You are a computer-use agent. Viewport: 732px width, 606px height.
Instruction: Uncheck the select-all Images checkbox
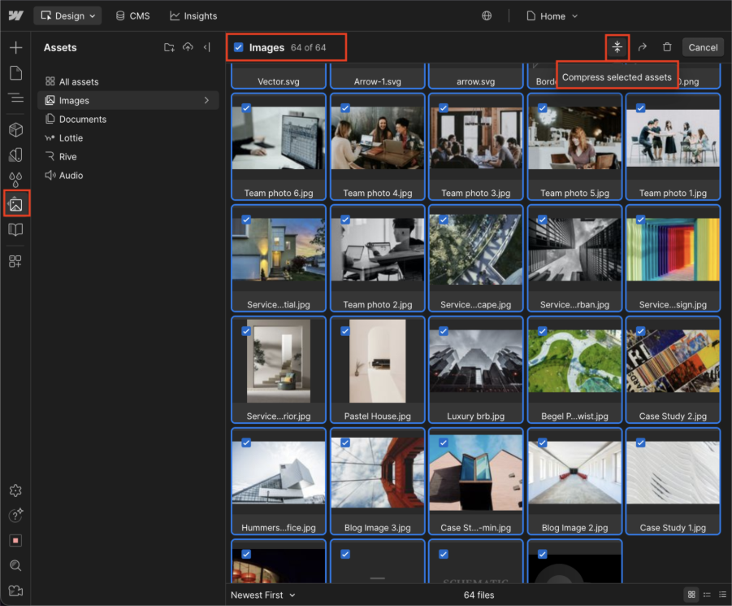tap(238, 47)
